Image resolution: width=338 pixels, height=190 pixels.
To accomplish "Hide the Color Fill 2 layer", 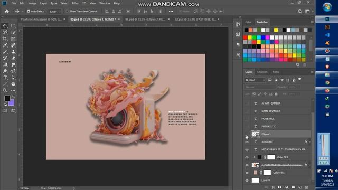I will click(x=247, y=157).
